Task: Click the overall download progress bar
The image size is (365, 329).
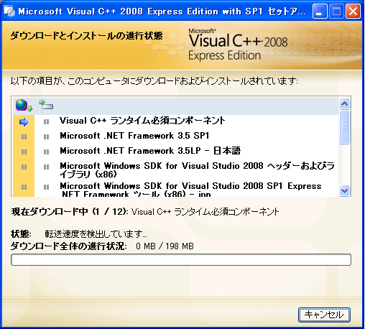Action: click(181, 260)
